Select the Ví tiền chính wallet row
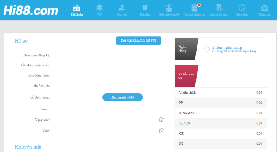277x152 pixels. pos(221,93)
